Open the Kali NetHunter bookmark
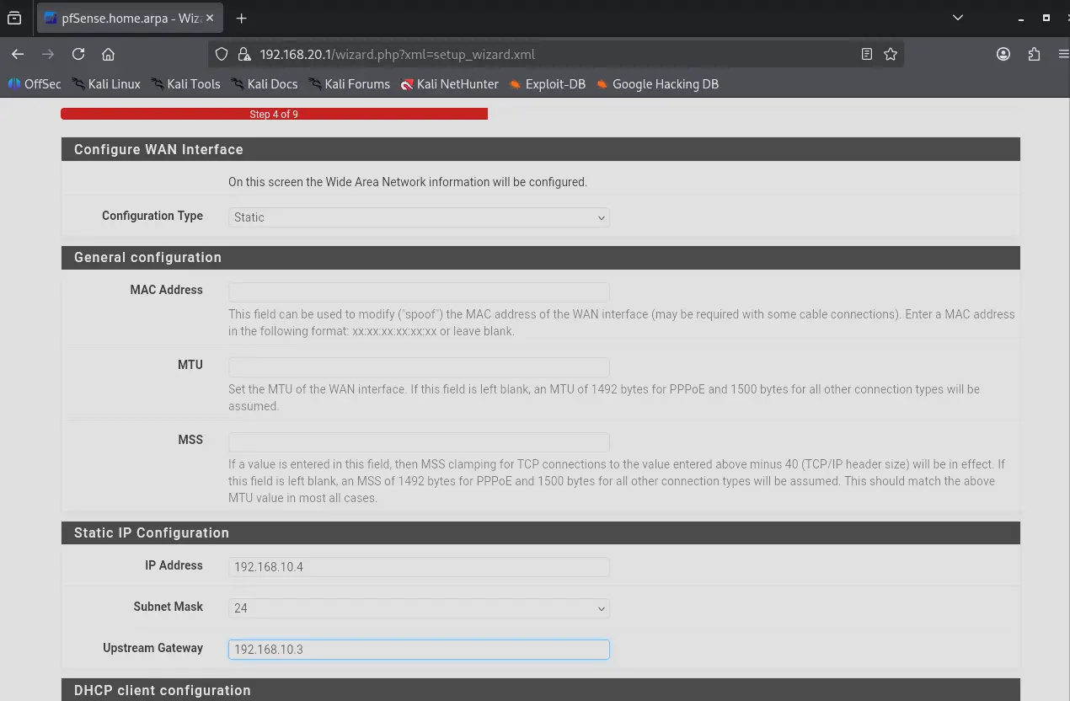The image size is (1070, 701). tap(450, 84)
